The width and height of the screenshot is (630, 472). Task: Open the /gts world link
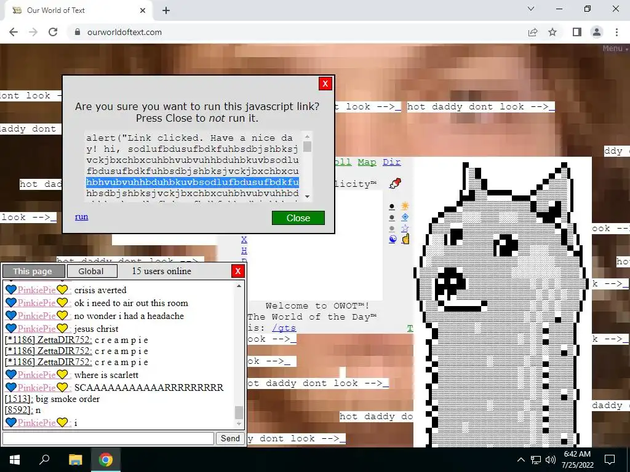click(284, 328)
